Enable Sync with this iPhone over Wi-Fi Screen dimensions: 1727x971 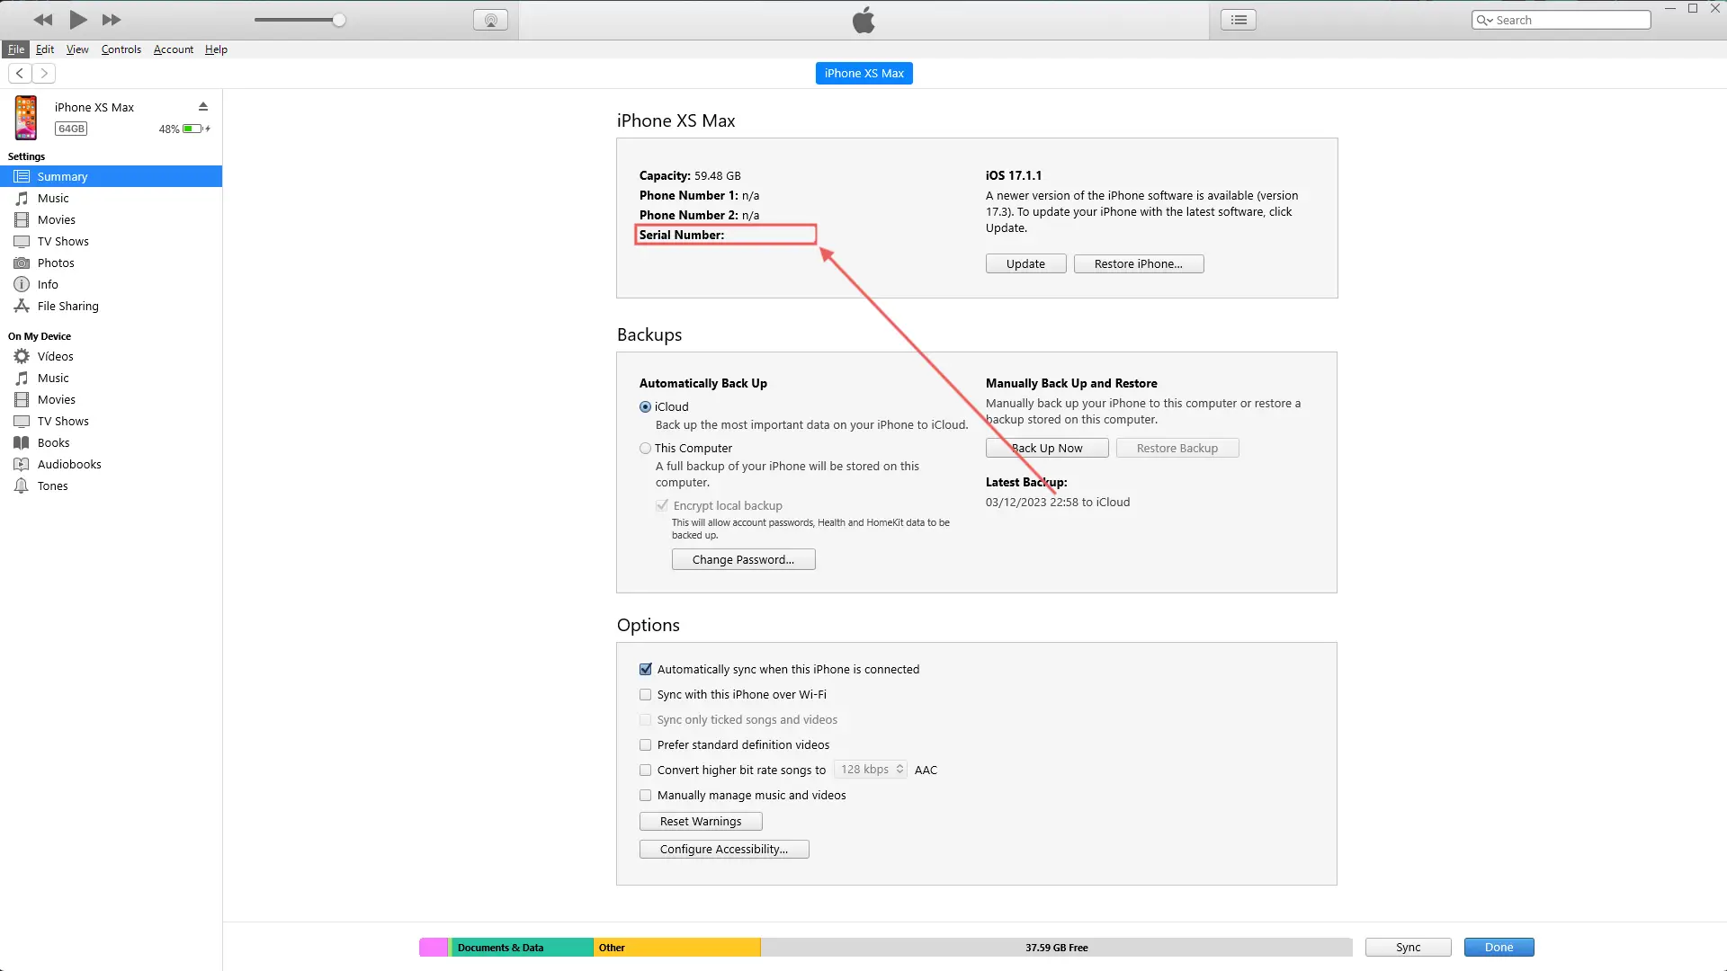pyautogui.click(x=646, y=695)
